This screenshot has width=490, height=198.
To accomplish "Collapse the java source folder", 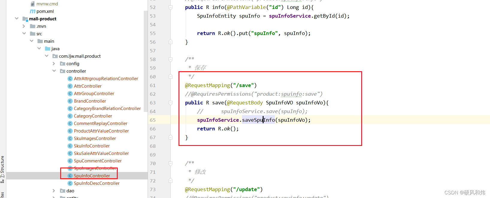I will (x=39, y=48).
